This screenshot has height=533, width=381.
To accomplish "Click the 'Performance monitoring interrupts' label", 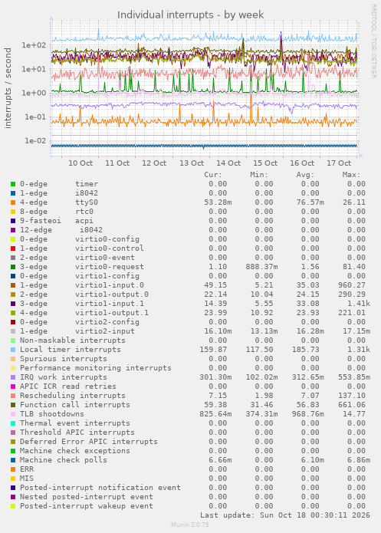I will point(96,368).
